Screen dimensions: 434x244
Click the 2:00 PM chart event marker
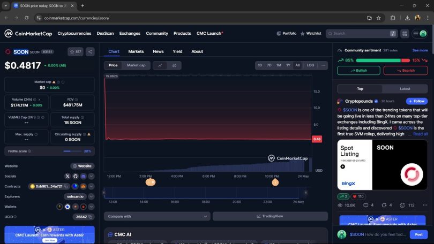click(x=151, y=182)
